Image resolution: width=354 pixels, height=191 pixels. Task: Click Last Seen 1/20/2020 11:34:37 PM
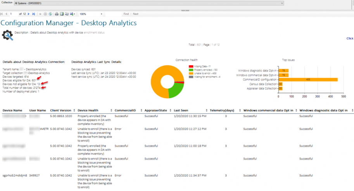tap(190, 176)
